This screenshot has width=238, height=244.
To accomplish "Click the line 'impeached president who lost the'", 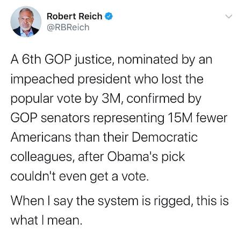I will pyautogui.click(x=107, y=79).
